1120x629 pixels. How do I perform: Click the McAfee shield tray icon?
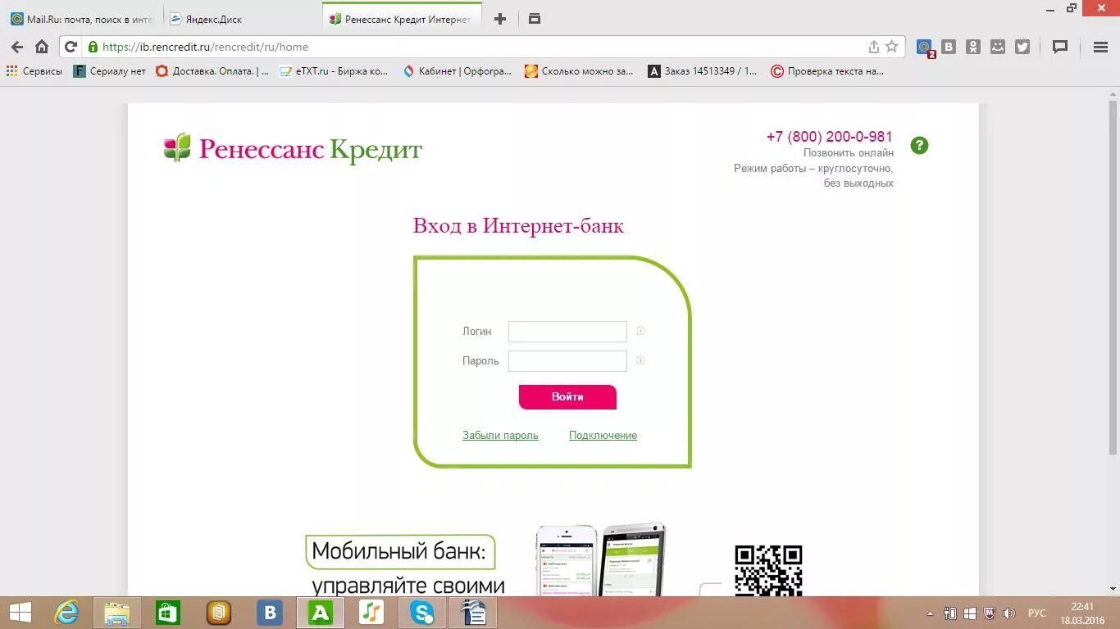click(989, 613)
